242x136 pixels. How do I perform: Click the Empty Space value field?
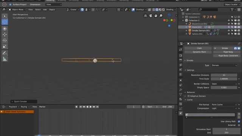pos(224,88)
